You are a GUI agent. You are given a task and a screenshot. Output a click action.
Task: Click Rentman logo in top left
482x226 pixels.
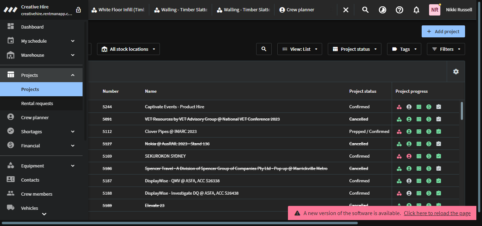tap(11, 10)
